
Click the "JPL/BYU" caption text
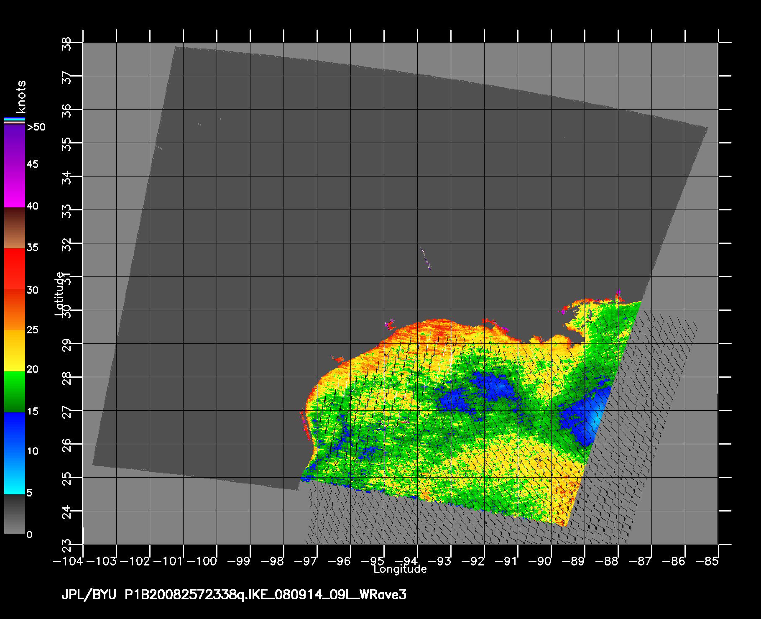pyautogui.click(x=89, y=595)
